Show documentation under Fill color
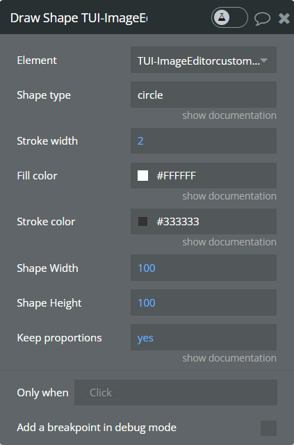 (x=229, y=196)
